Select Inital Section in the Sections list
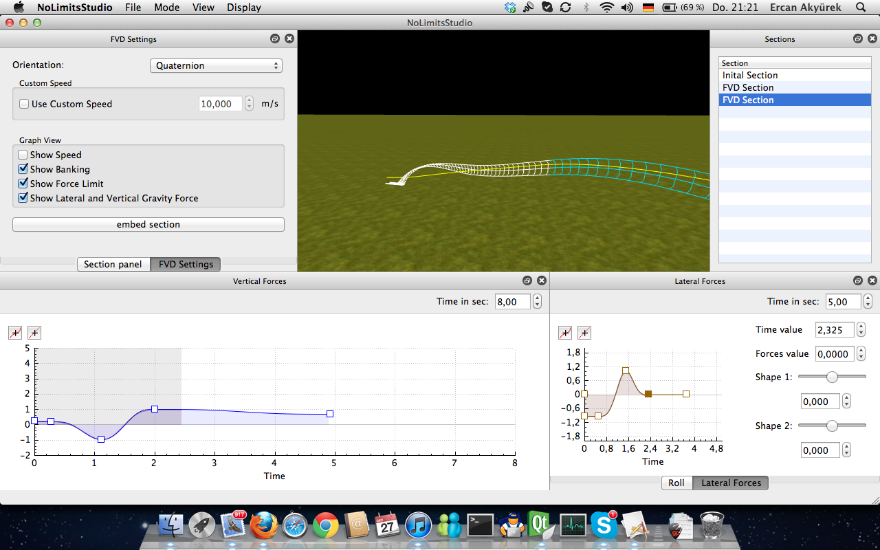 750,76
